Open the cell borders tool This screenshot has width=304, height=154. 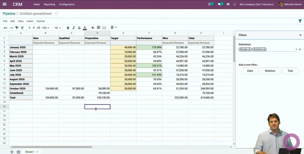(x=99, y=28)
